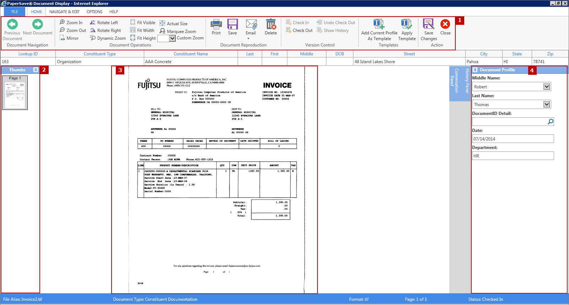Open Email options arrow
Screen dimensions: 569x305
tap(248, 38)
